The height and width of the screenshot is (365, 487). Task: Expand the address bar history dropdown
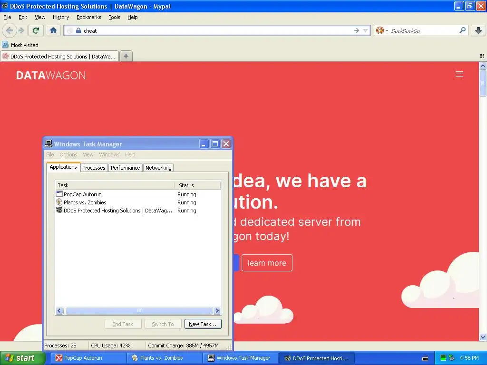coord(366,30)
